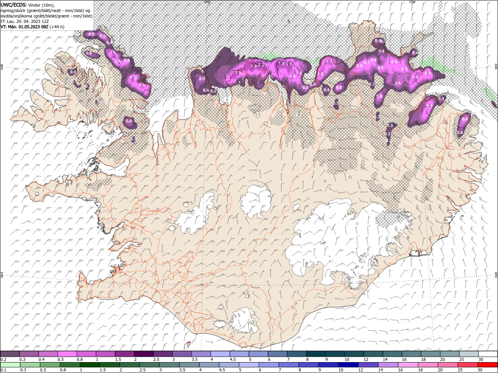
Task: Click the 1.9 precipitation value on the map
Action: pos(254,66)
